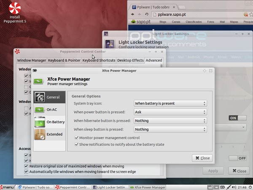Go forward in the browser
This screenshot has width=253, height=190.
(x=140, y=14)
